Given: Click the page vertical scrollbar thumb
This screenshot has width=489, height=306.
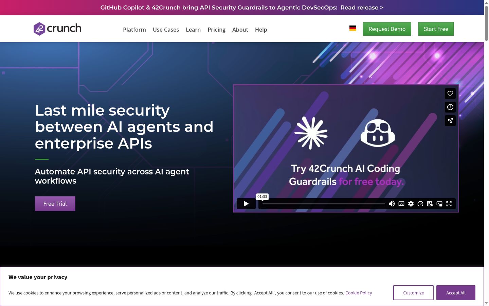Looking at the screenshot, I should click(486, 23).
